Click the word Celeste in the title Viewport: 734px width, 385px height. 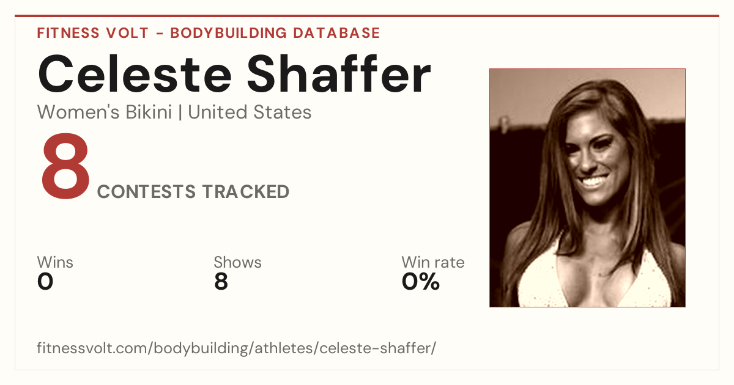click(x=135, y=74)
